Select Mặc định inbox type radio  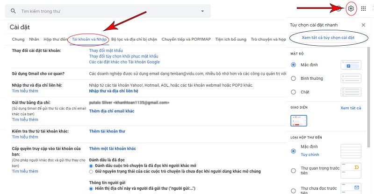(294, 151)
